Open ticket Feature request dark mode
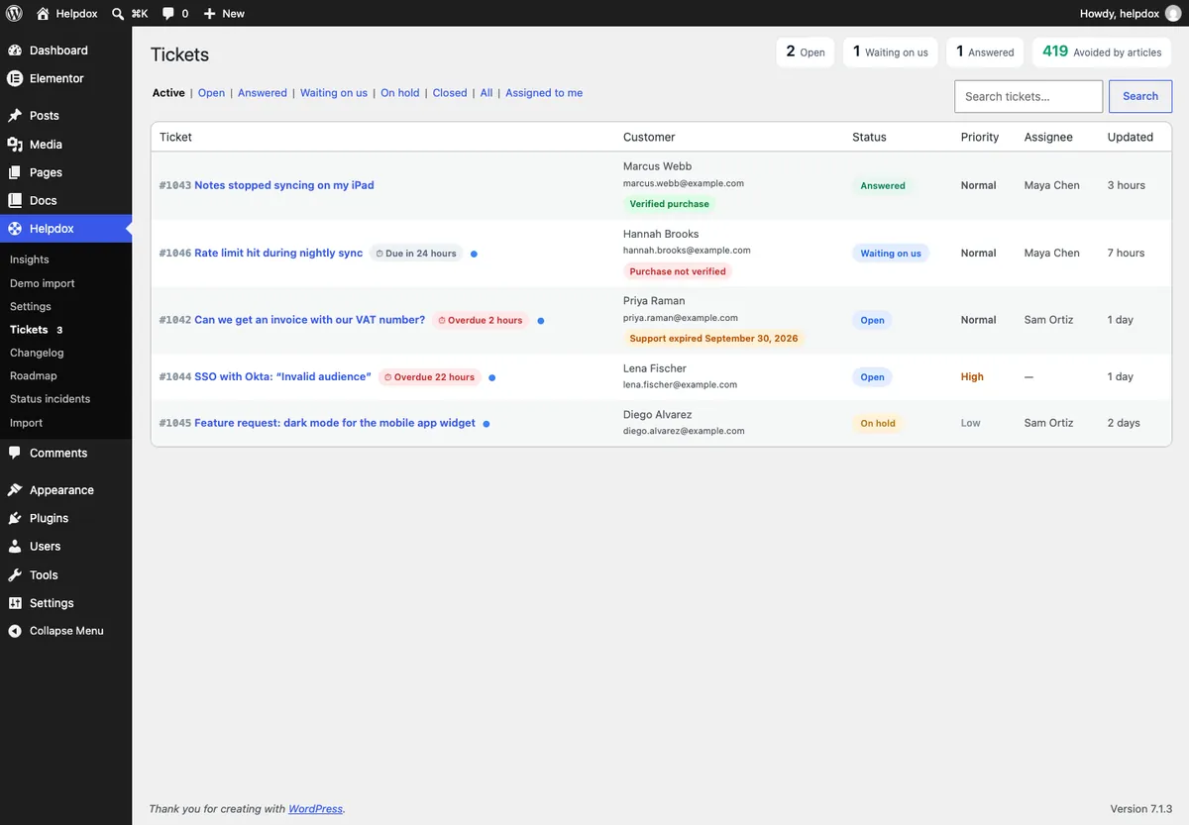This screenshot has height=825, width=1189. [x=335, y=423]
